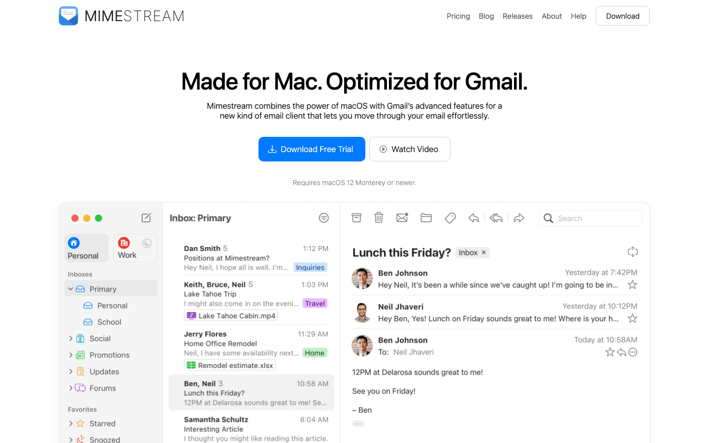Click the mark as unread envelope icon

tap(402, 218)
